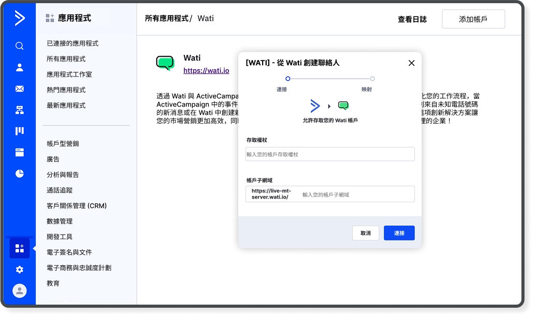Open 已連接的應用程式 in the sidebar
Image resolution: width=533 pixels, height=316 pixels.
coord(73,43)
